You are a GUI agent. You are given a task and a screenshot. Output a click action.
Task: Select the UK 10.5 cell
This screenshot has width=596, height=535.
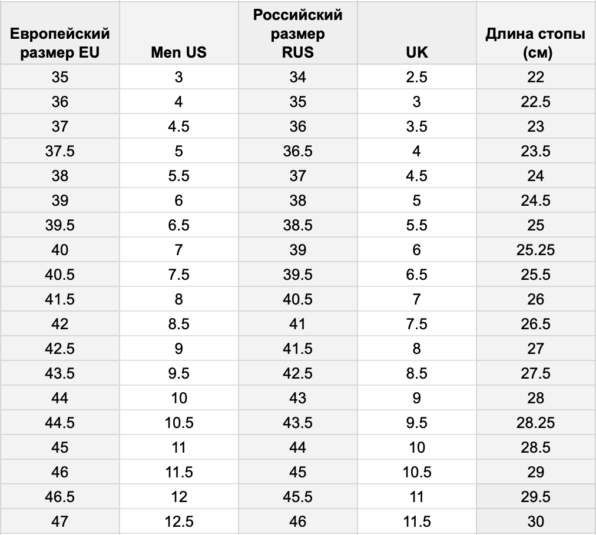[x=417, y=472]
